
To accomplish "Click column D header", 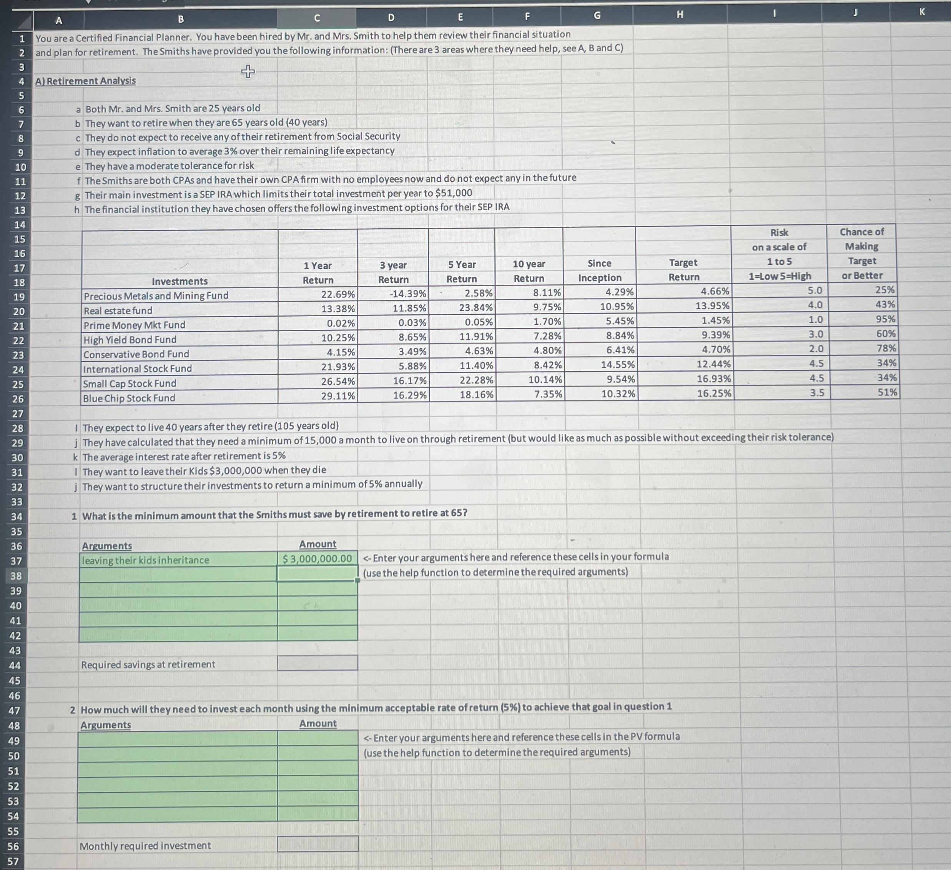I will click(391, 18).
